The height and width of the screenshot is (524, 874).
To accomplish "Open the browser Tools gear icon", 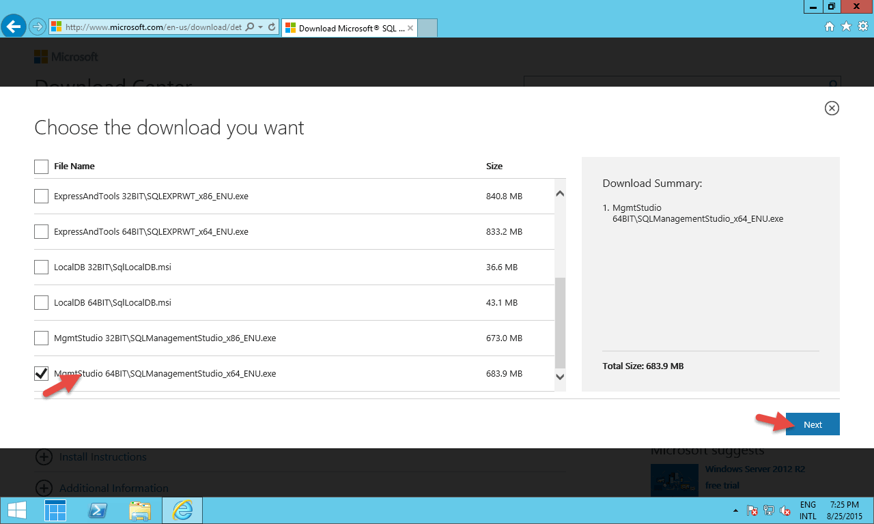I will [x=863, y=27].
